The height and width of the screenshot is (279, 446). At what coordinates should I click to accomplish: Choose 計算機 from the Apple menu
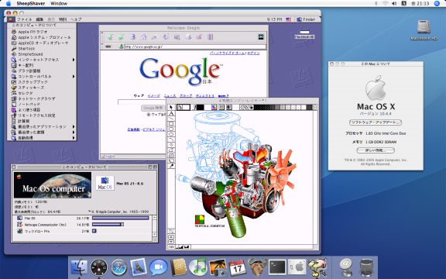coord(42,121)
